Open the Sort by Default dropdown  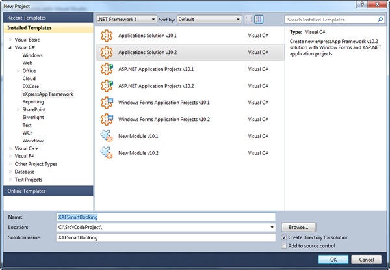click(209, 19)
